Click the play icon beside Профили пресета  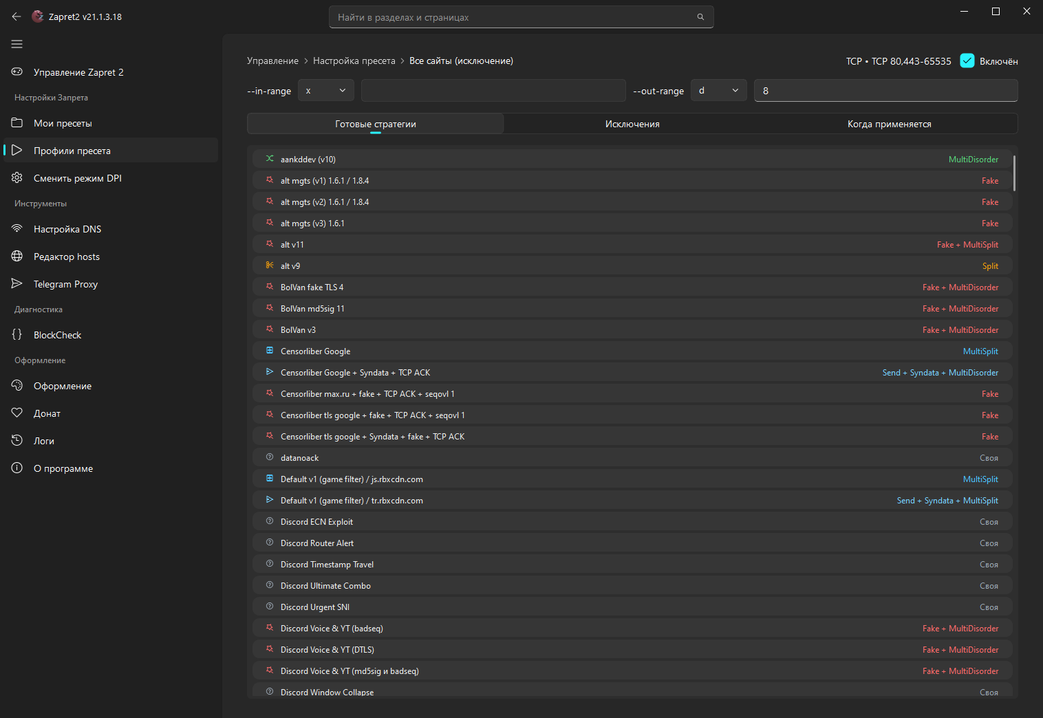[x=17, y=150]
